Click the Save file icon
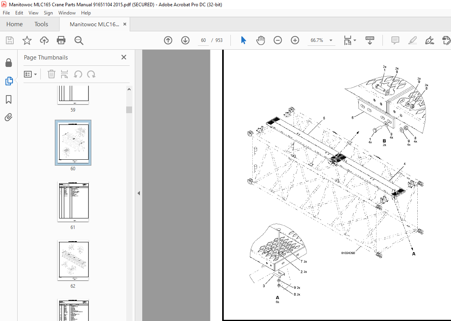Image resolution: width=451 pixels, height=321 pixels. pyautogui.click(x=10, y=40)
